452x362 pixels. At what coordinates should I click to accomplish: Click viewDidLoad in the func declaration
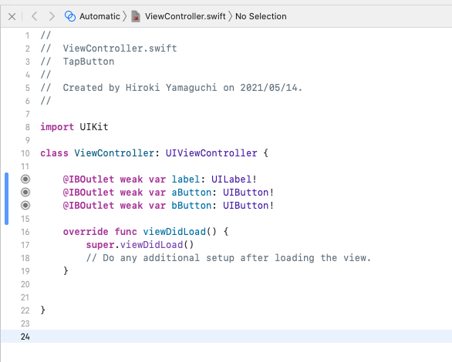pos(174,232)
